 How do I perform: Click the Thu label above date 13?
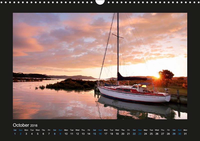[83, 130]
